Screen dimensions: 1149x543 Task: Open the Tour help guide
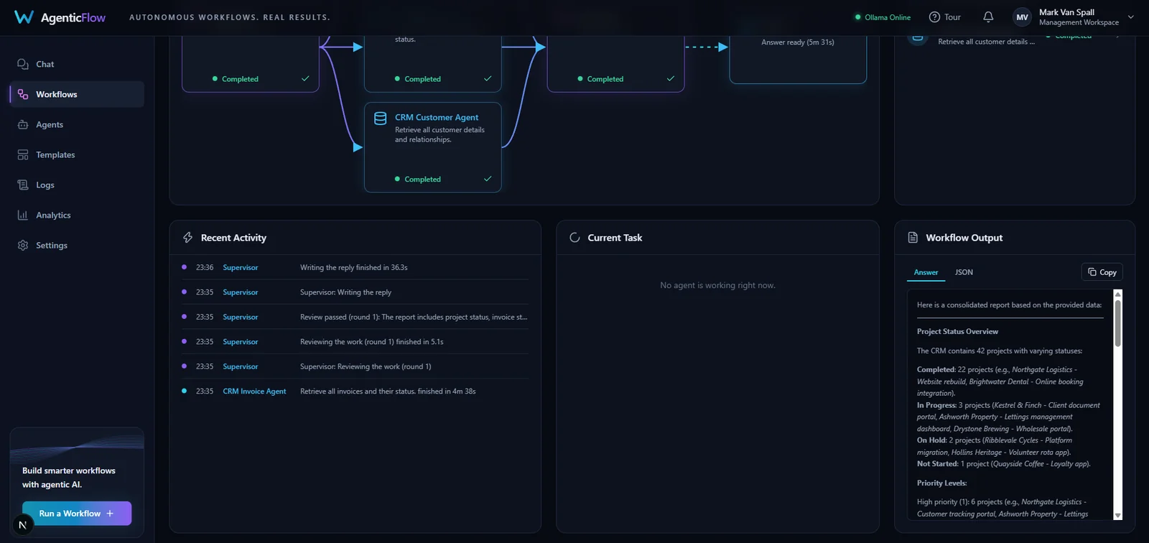coord(944,17)
